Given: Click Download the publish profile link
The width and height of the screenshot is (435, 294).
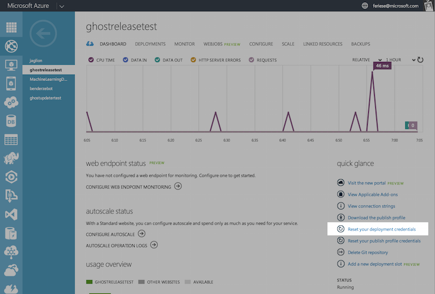Looking at the screenshot, I should [376, 218].
